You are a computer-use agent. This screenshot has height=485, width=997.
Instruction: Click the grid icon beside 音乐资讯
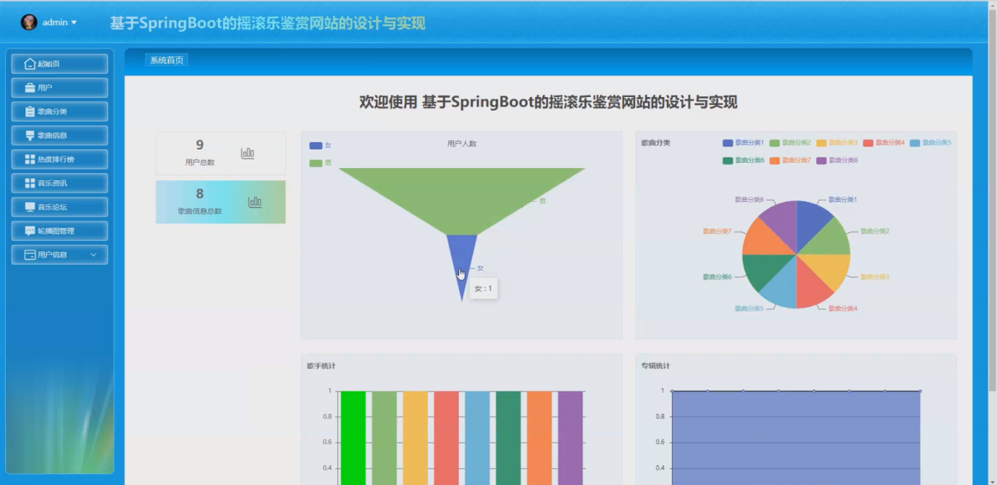[29, 183]
